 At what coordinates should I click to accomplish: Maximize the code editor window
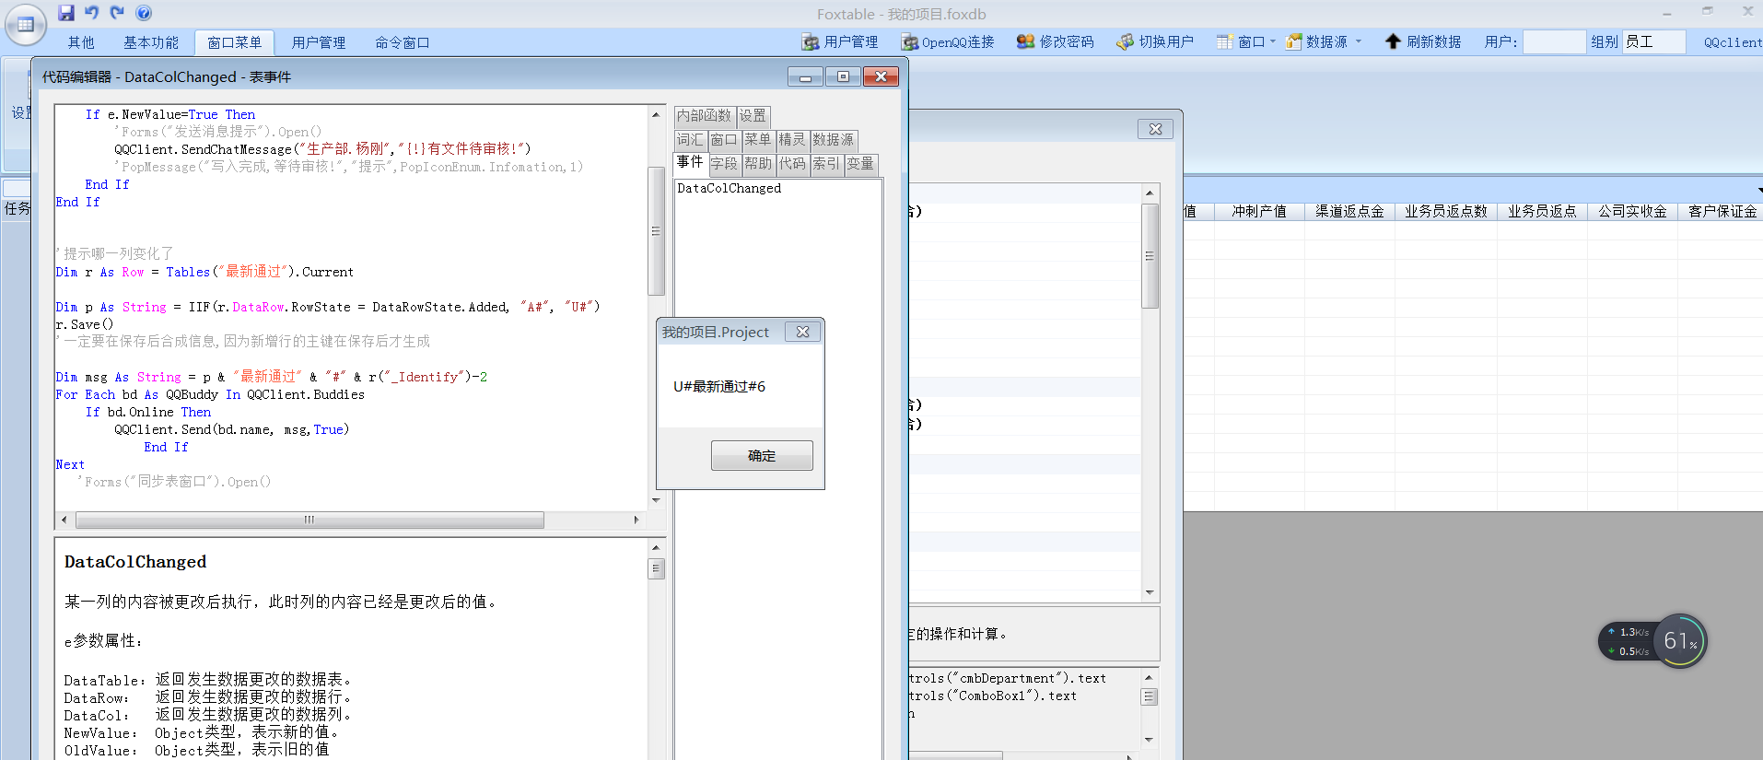tap(843, 76)
